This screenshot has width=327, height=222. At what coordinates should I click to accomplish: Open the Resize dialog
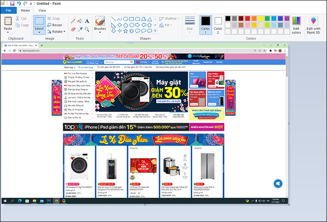(x=55, y=25)
